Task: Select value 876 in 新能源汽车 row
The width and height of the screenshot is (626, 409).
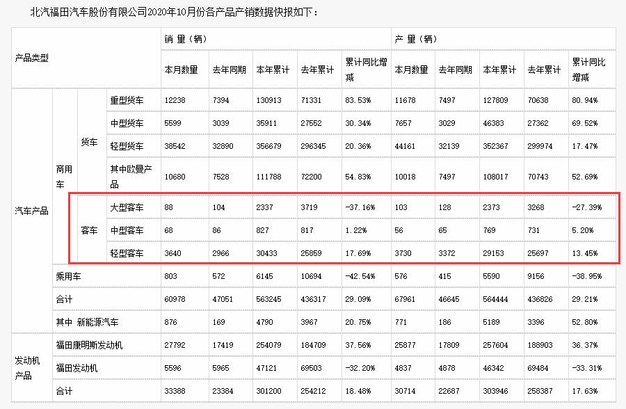Action: pyautogui.click(x=170, y=322)
